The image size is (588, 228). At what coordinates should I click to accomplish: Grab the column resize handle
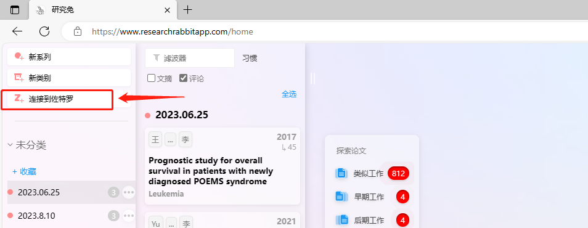coord(312,78)
